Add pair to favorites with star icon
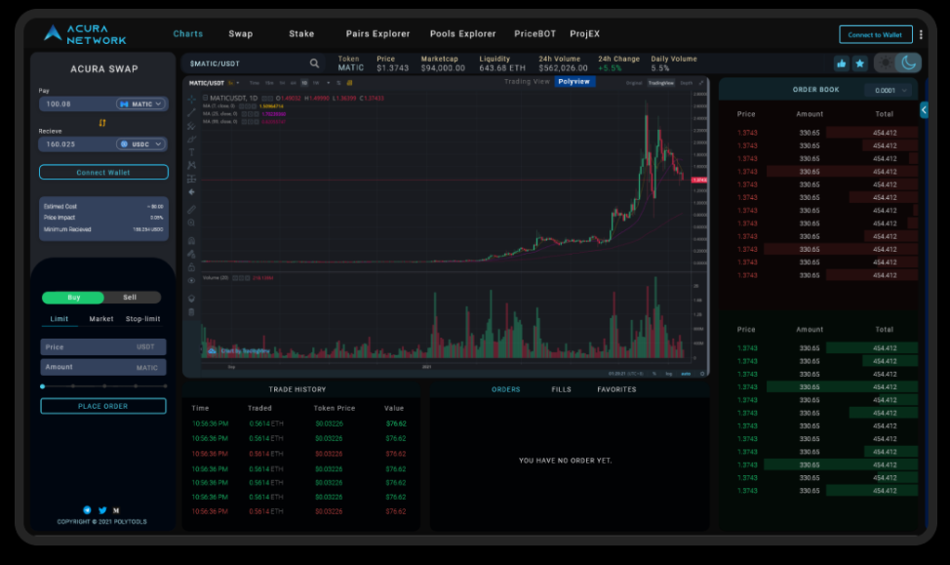The width and height of the screenshot is (950, 565). [x=859, y=63]
